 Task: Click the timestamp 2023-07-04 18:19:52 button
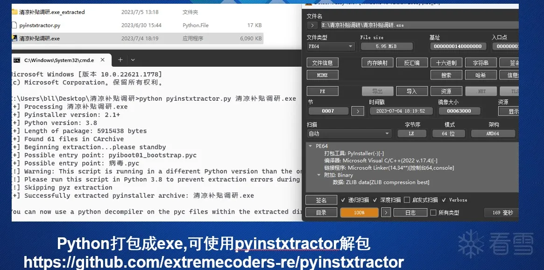pyautogui.click(x=401, y=111)
